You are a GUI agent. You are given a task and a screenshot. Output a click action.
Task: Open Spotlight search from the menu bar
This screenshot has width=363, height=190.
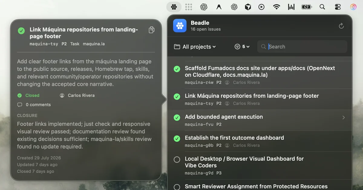pyautogui.click(x=322, y=7)
